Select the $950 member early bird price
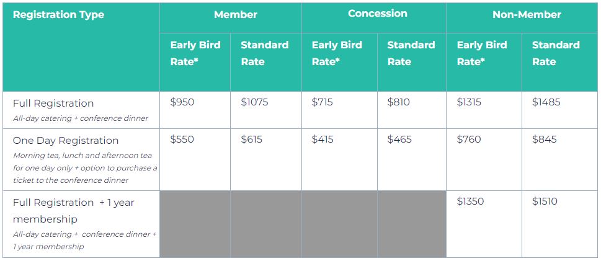The width and height of the screenshot is (601, 261). tap(182, 102)
